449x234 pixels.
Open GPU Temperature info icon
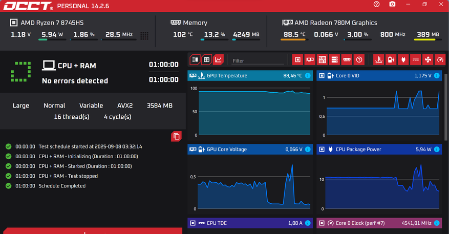(x=308, y=76)
